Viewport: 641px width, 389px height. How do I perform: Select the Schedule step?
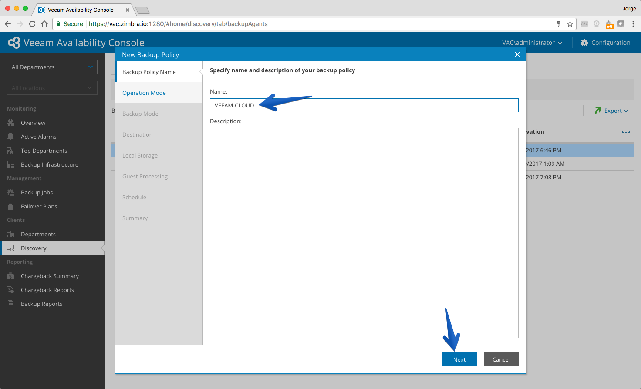(x=159, y=197)
